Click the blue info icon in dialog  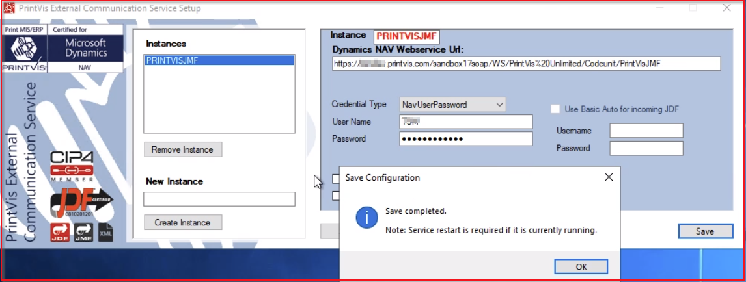366,219
